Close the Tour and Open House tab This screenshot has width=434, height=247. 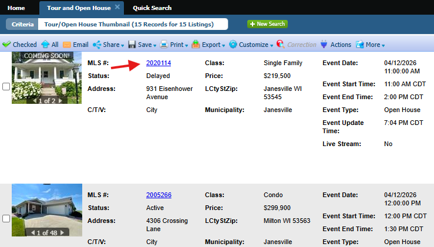(117, 7)
